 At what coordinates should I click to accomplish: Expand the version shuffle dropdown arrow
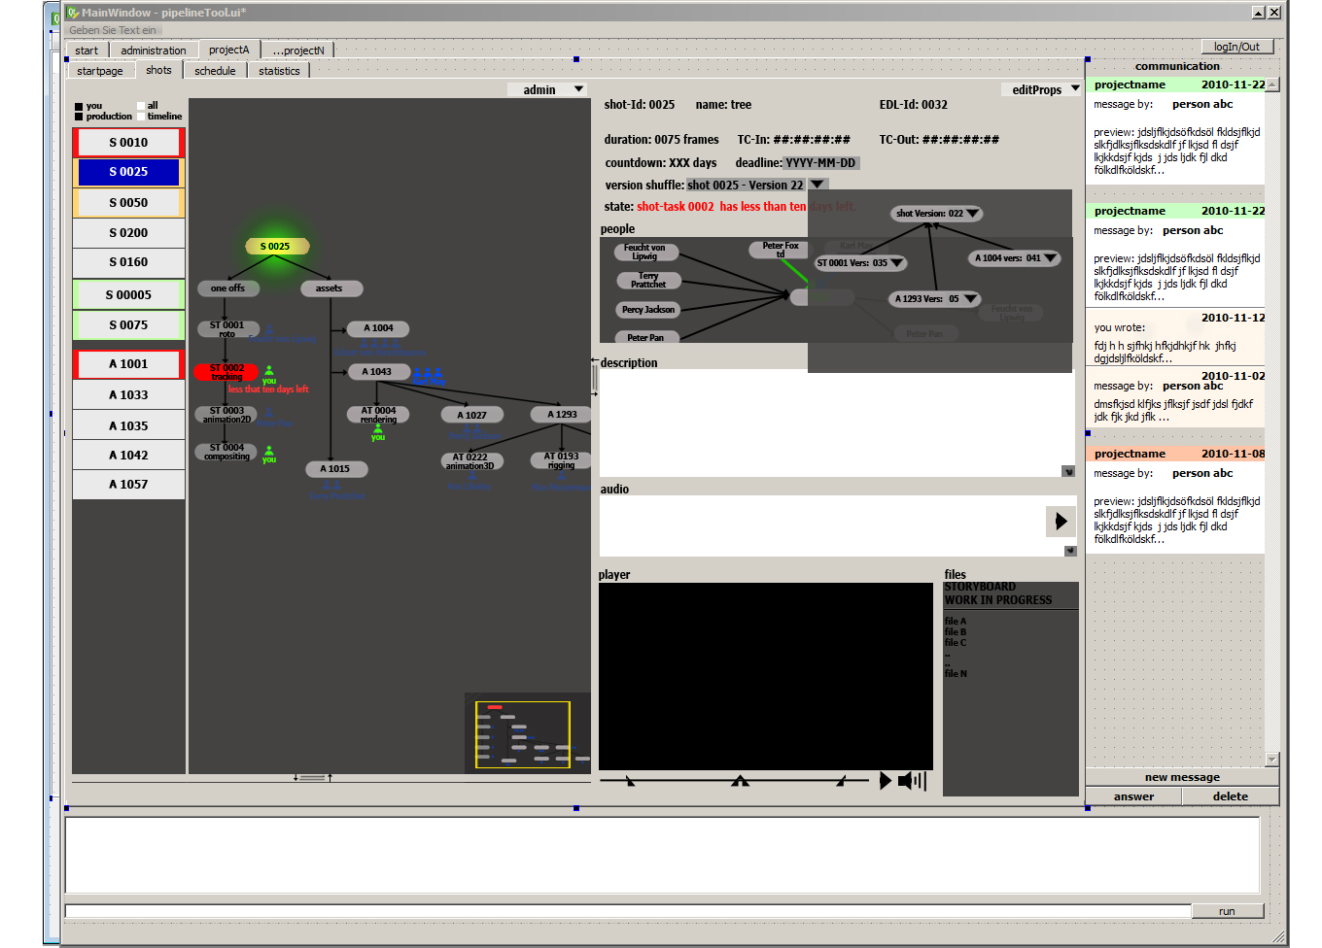point(818,185)
